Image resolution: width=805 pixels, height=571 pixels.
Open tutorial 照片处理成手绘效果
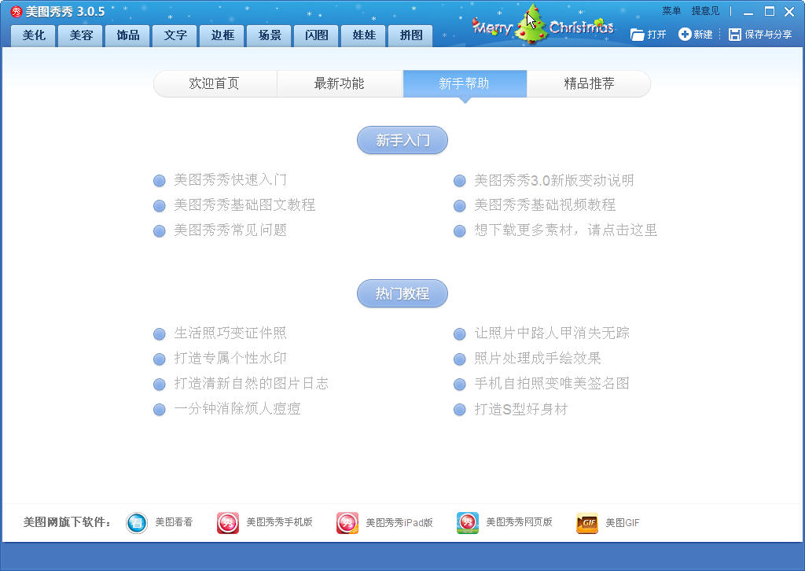[538, 358]
